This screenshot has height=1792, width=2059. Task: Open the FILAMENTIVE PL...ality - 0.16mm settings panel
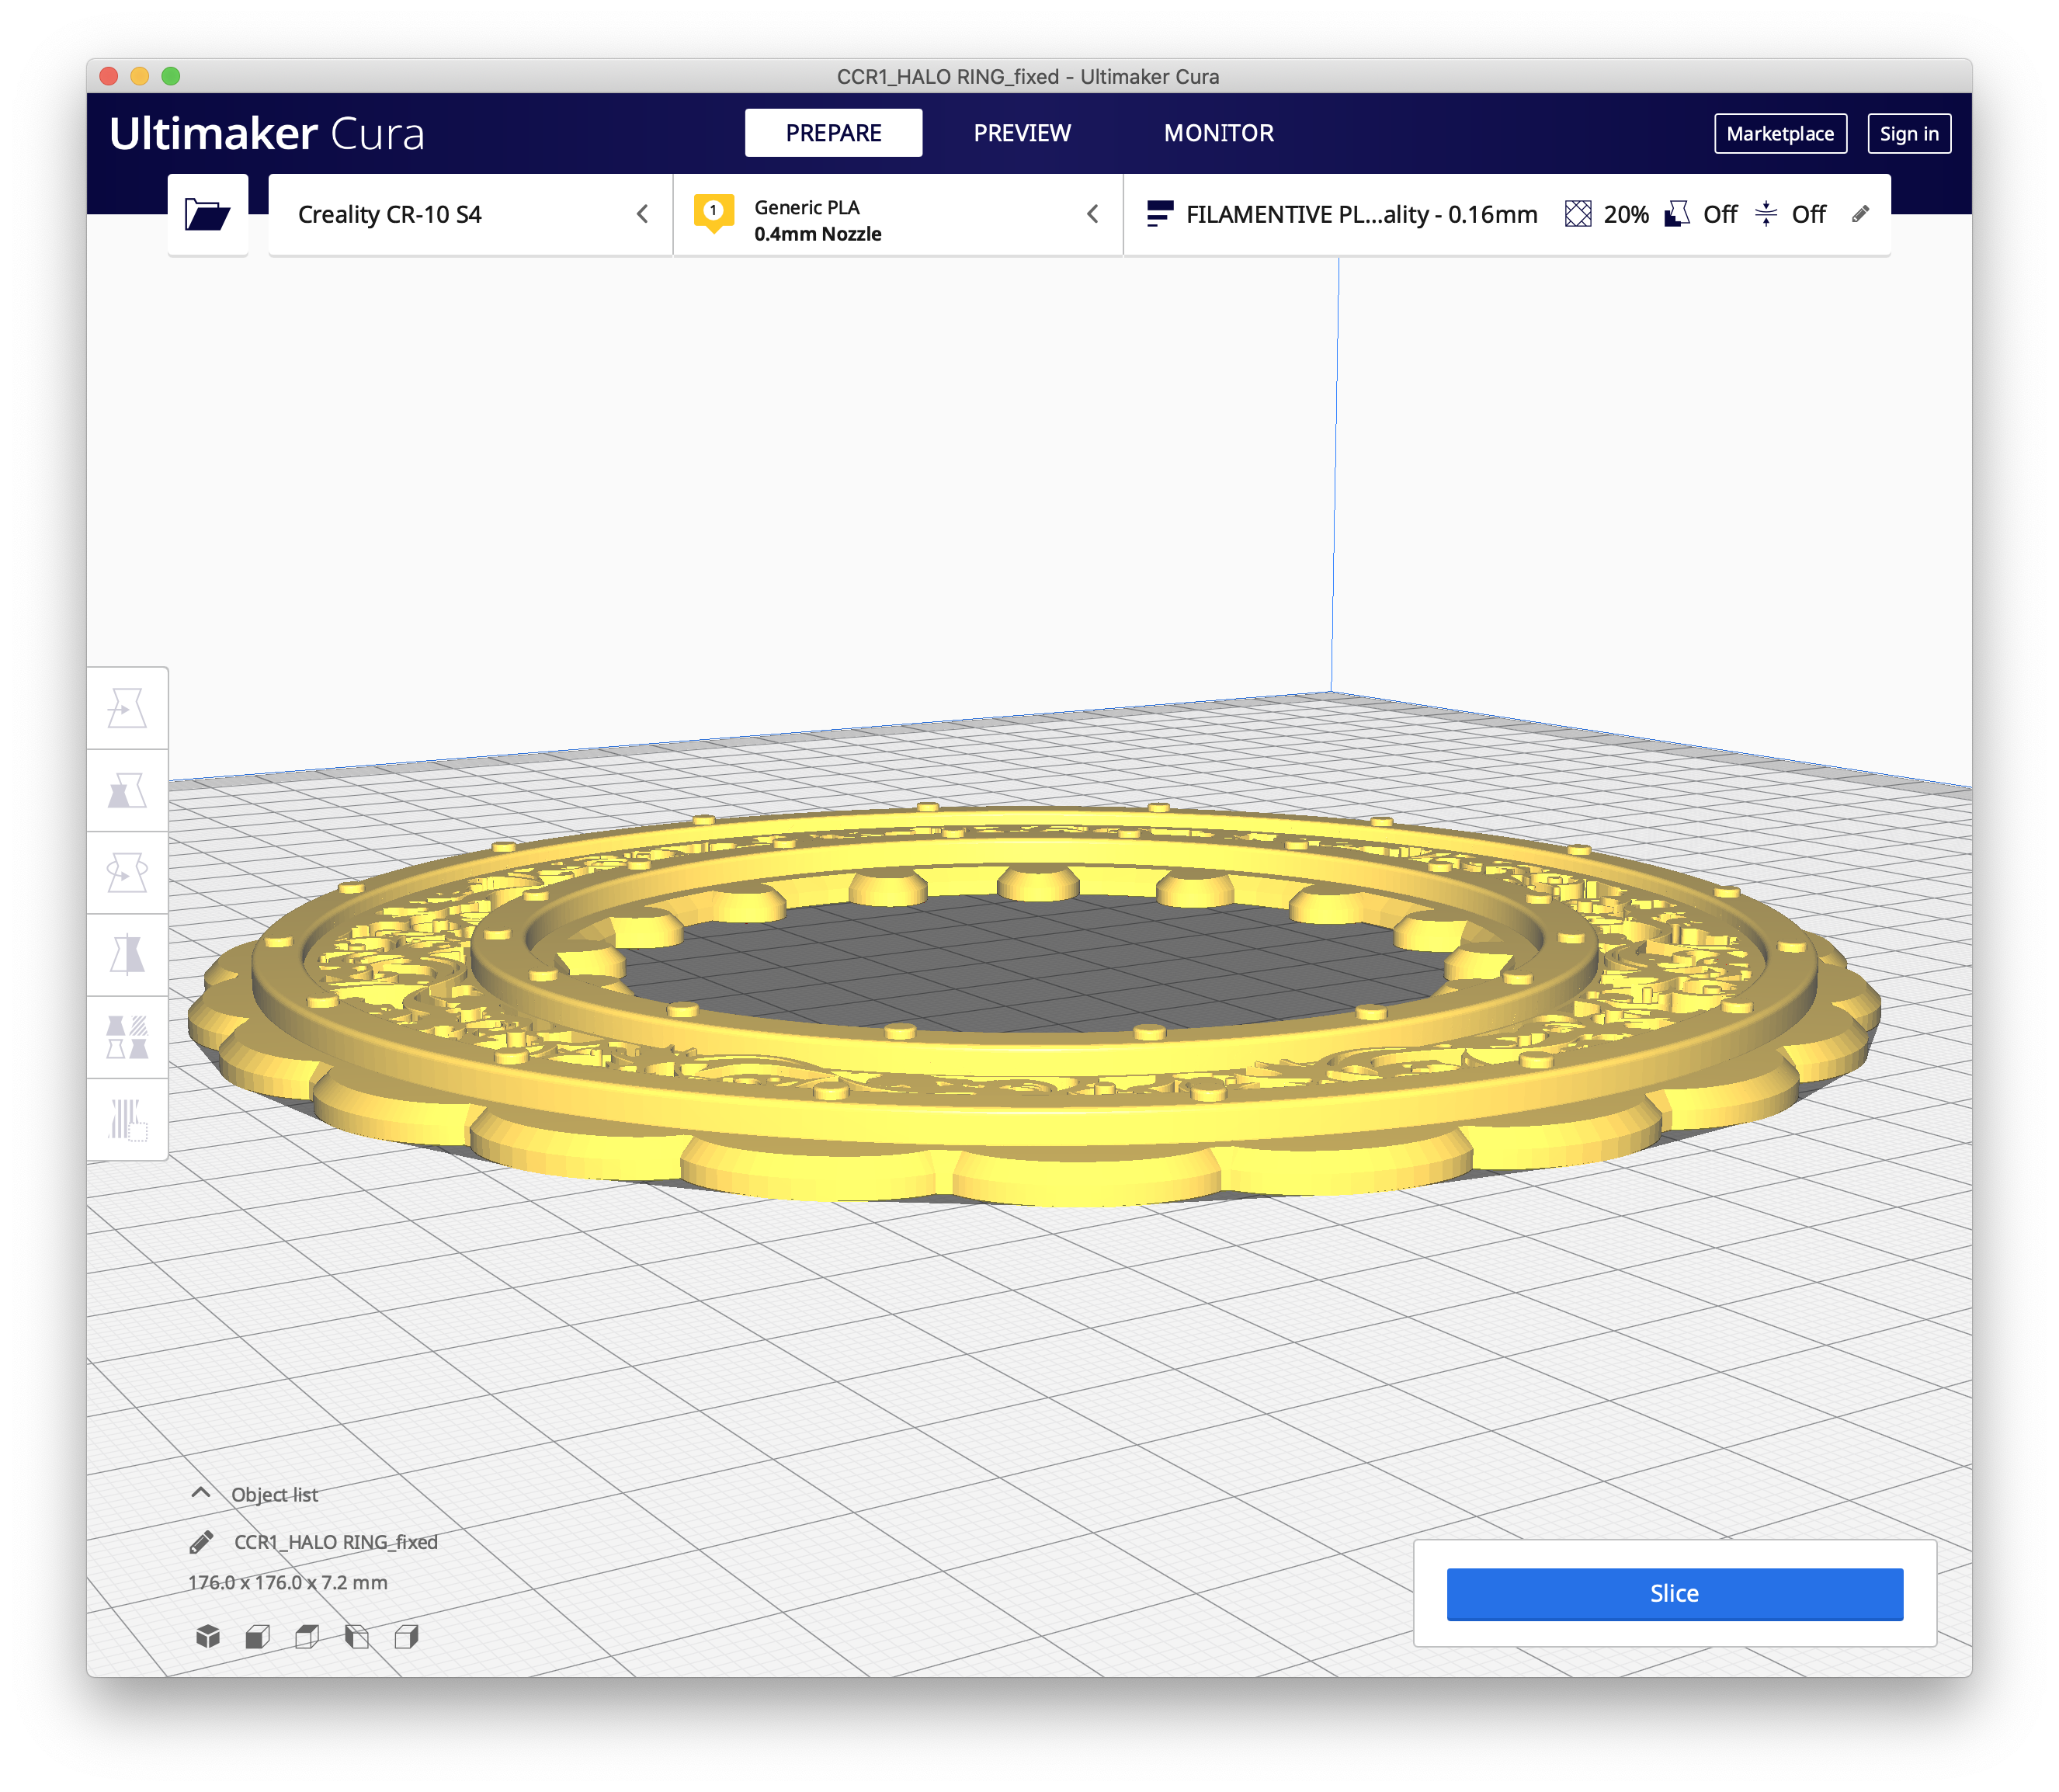(x=1507, y=214)
